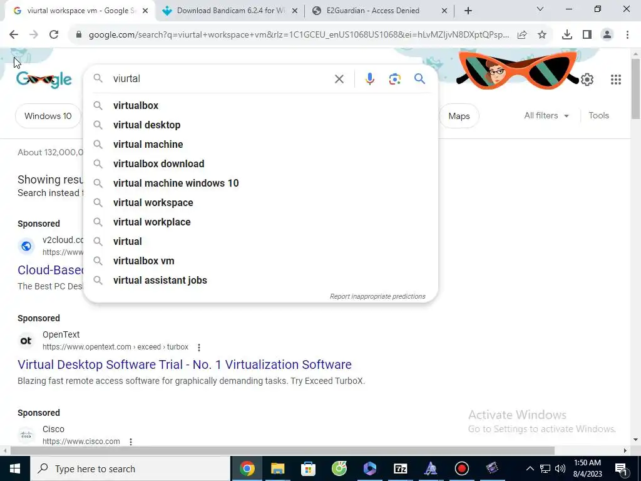This screenshot has height=481, width=641.
Task: Open the Google apps grid
Action: (616, 80)
